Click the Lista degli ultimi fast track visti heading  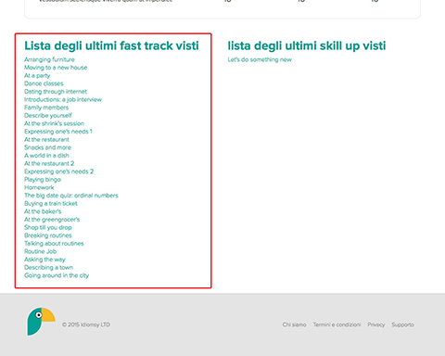(x=111, y=46)
